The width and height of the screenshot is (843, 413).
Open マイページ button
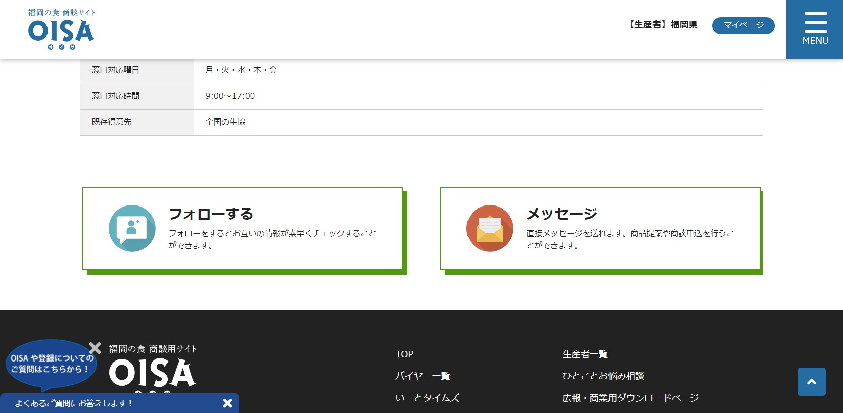(743, 25)
